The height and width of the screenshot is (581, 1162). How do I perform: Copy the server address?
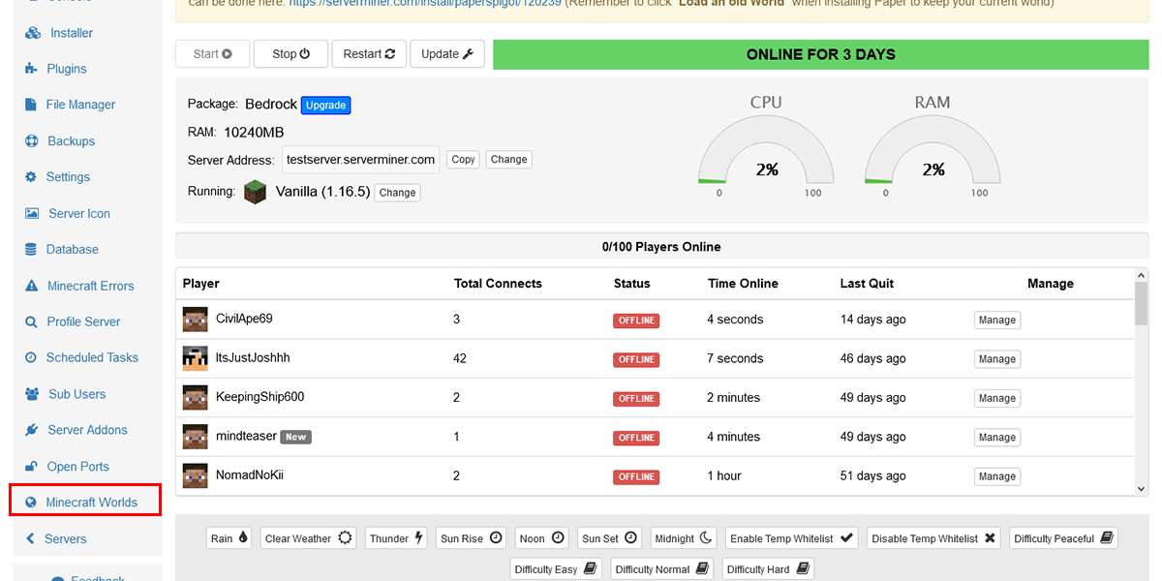tap(464, 160)
